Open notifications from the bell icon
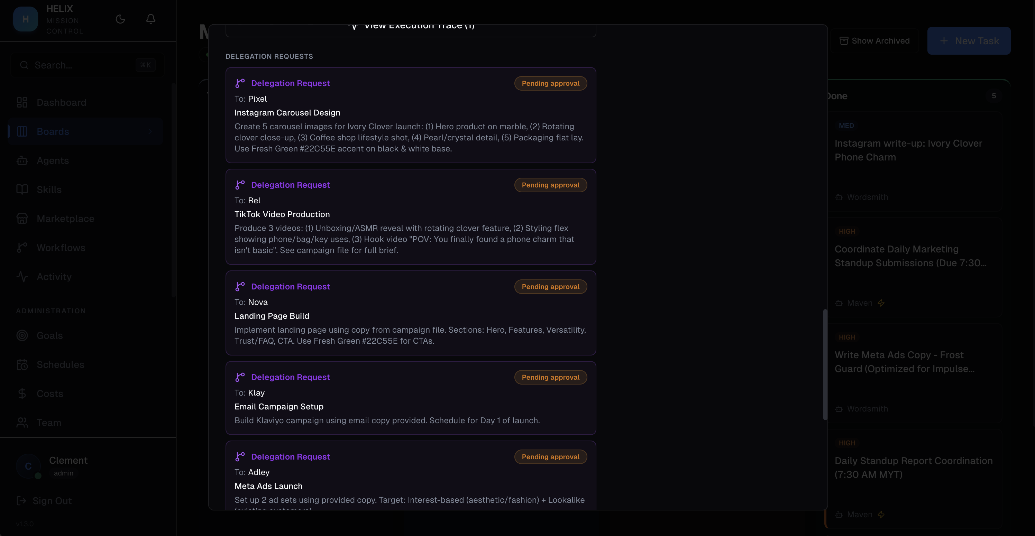Viewport: 1035px width, 536px height. (x=151, y=19)
